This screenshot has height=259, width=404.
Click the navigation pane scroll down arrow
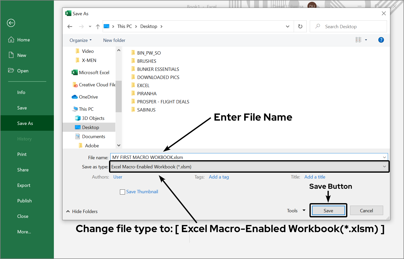(x=119, y=145)
